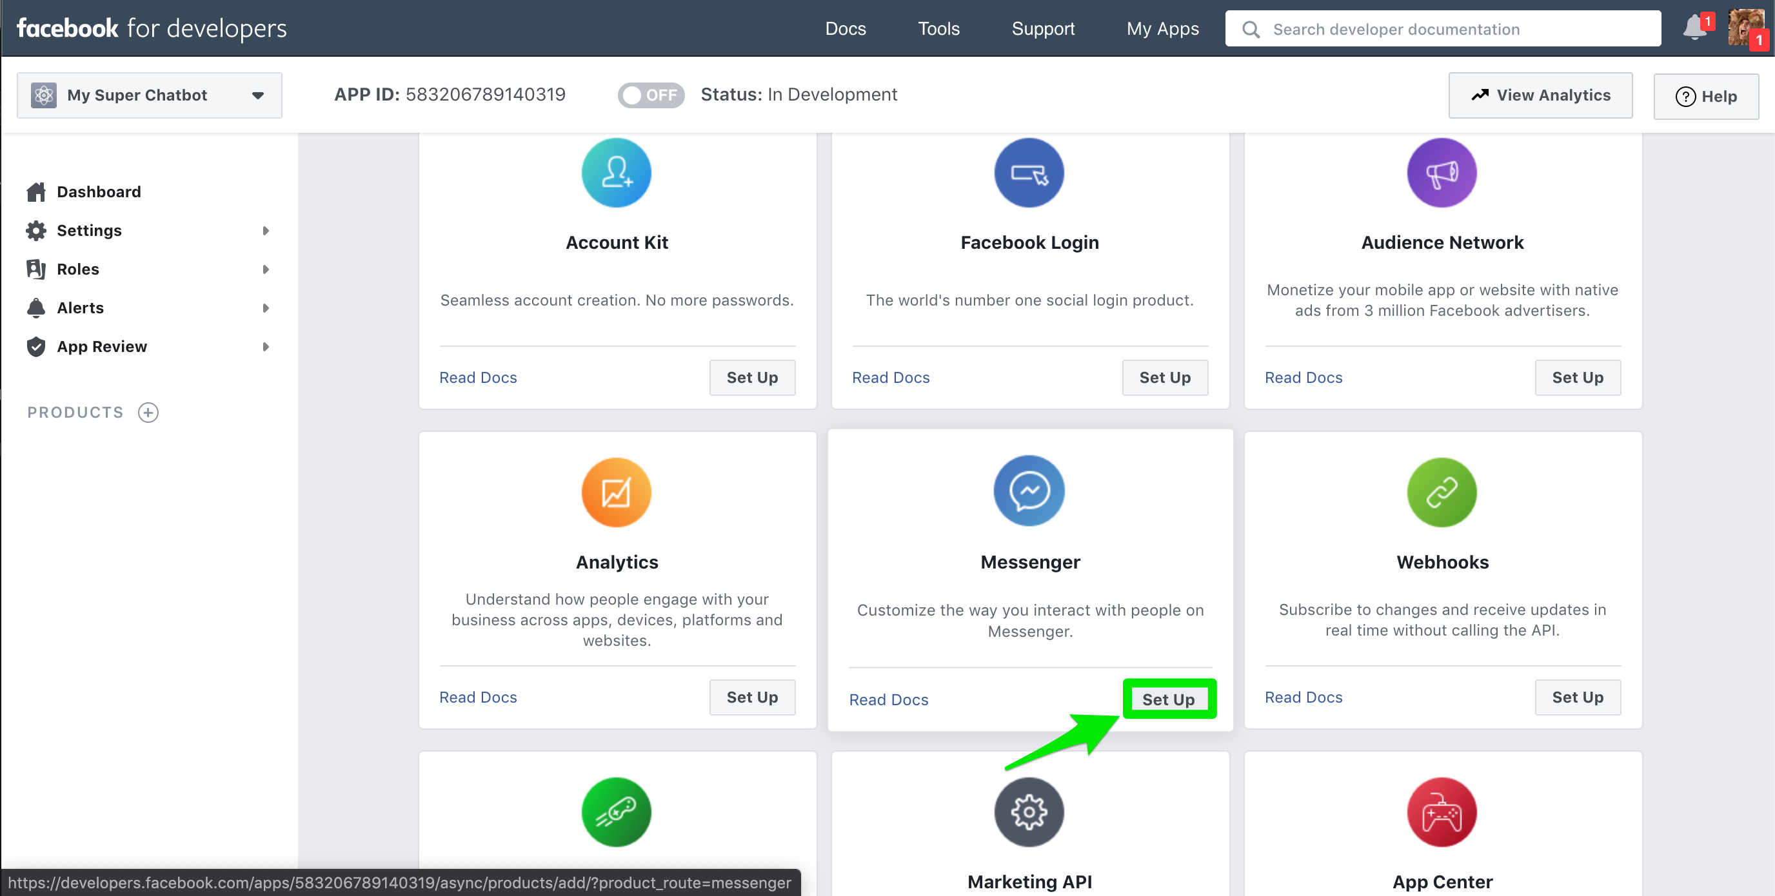Focus the developer documentation search field
Viewport: 1775px width, 896px height.
(x=1443, y=28)
